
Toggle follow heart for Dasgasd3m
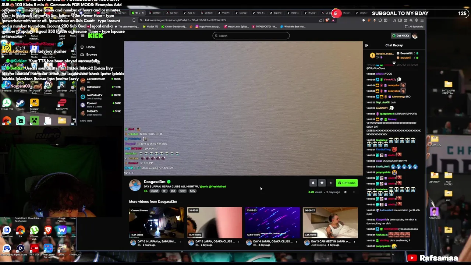click(x=322, y=183)
